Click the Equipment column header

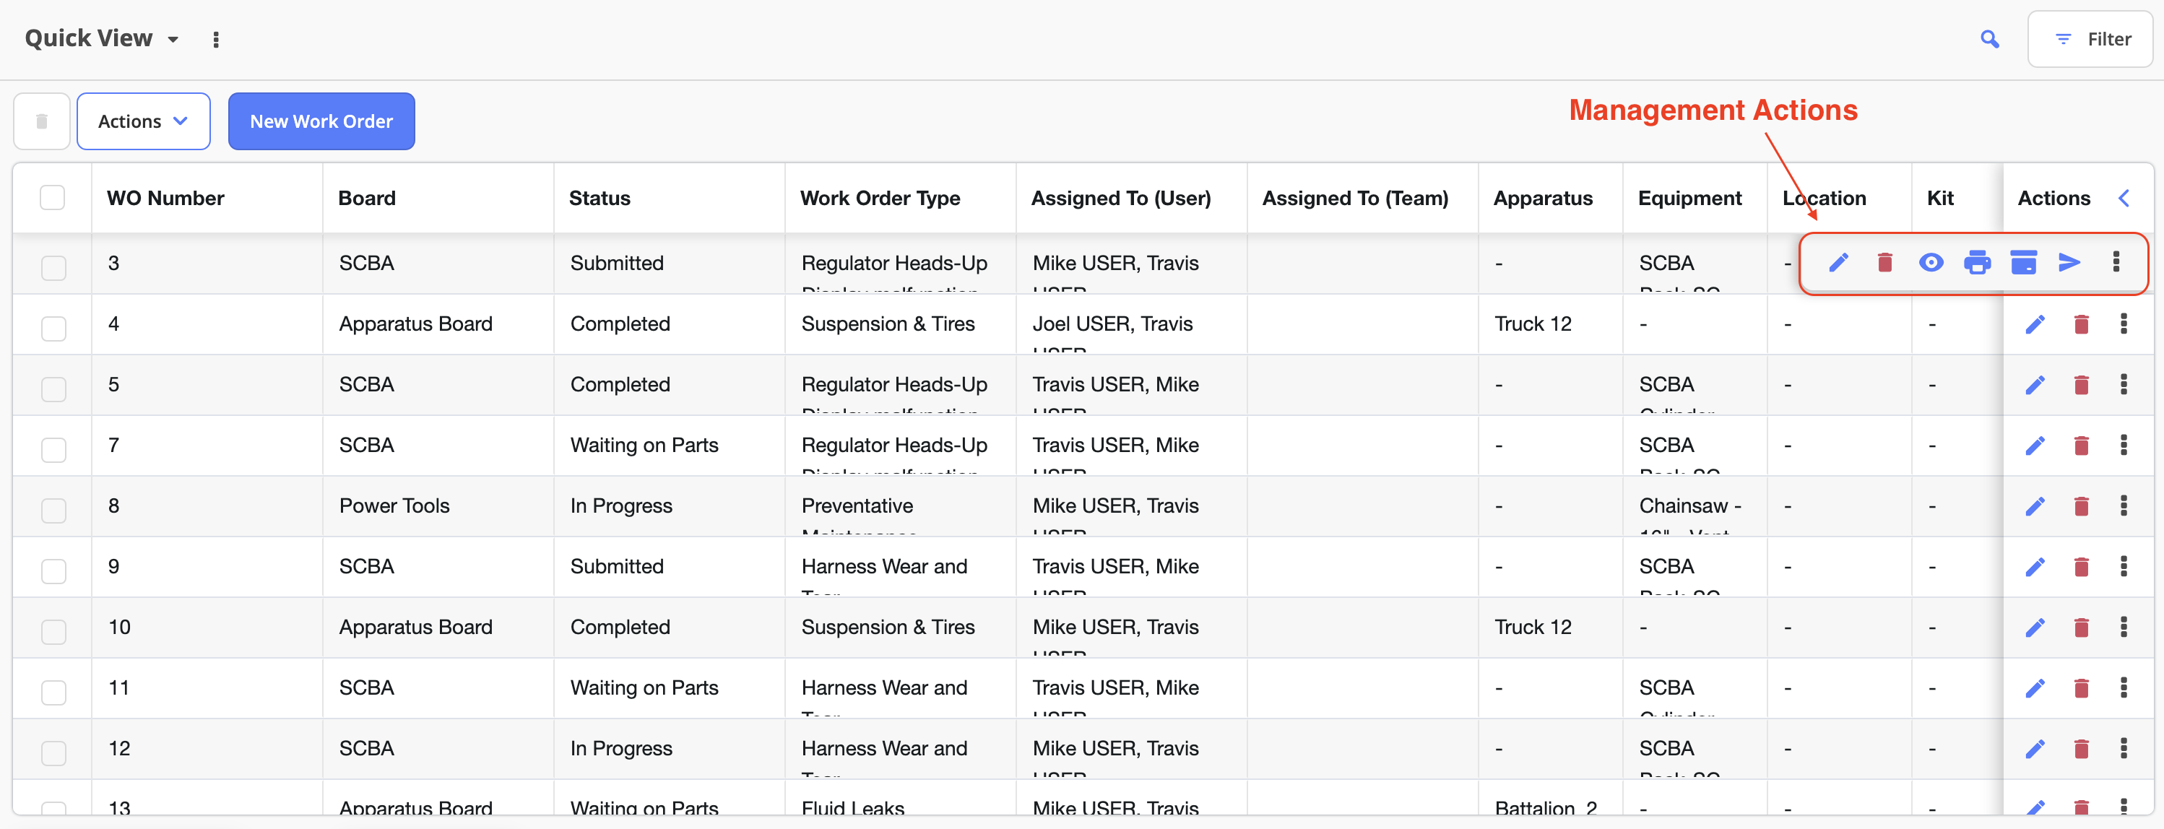(x=1689, y=198)
